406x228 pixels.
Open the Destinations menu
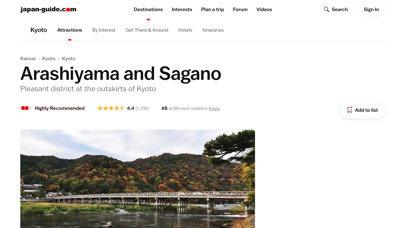148,9
